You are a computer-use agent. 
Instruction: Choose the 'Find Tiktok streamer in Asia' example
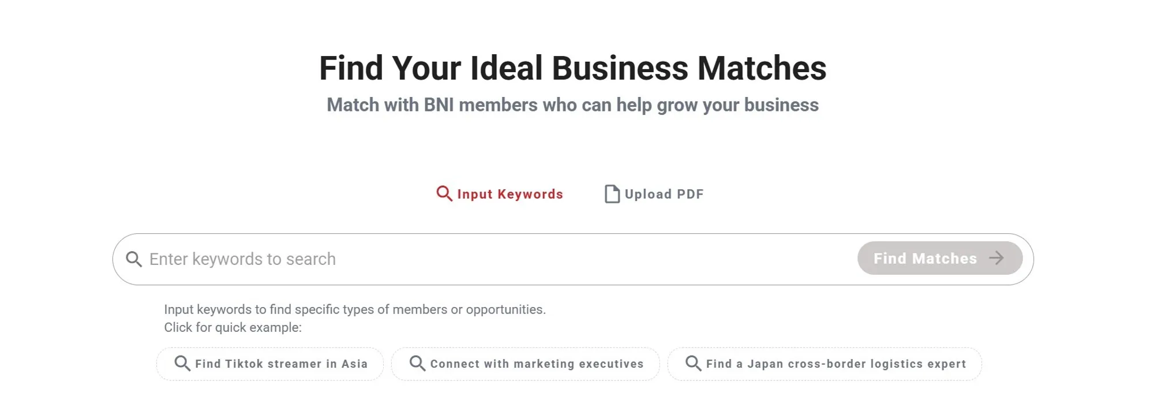[281, 364]
